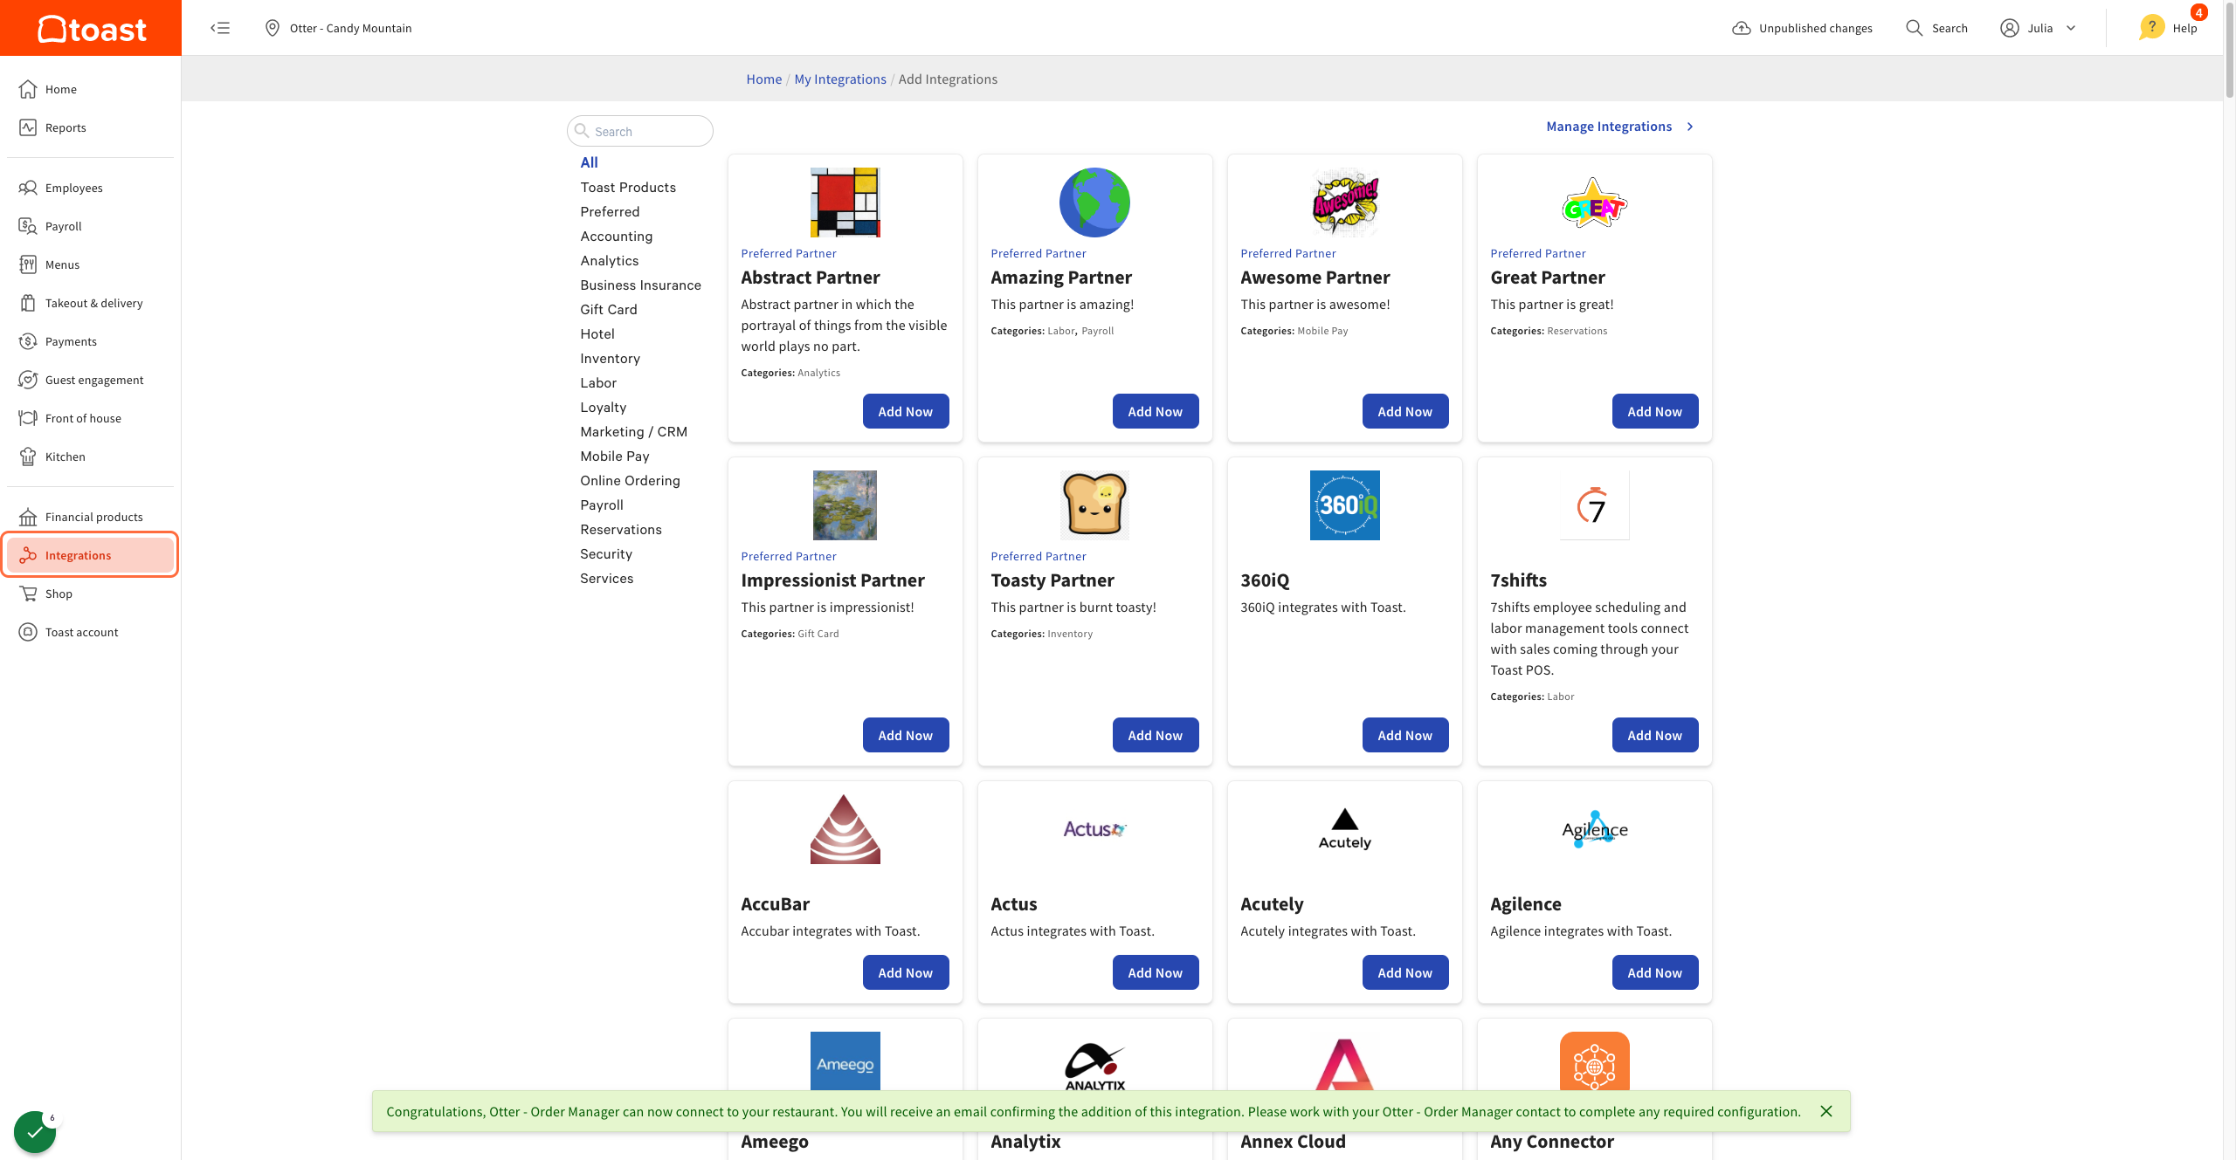Add the Toasty Partner integration

tap(1155, 735)
